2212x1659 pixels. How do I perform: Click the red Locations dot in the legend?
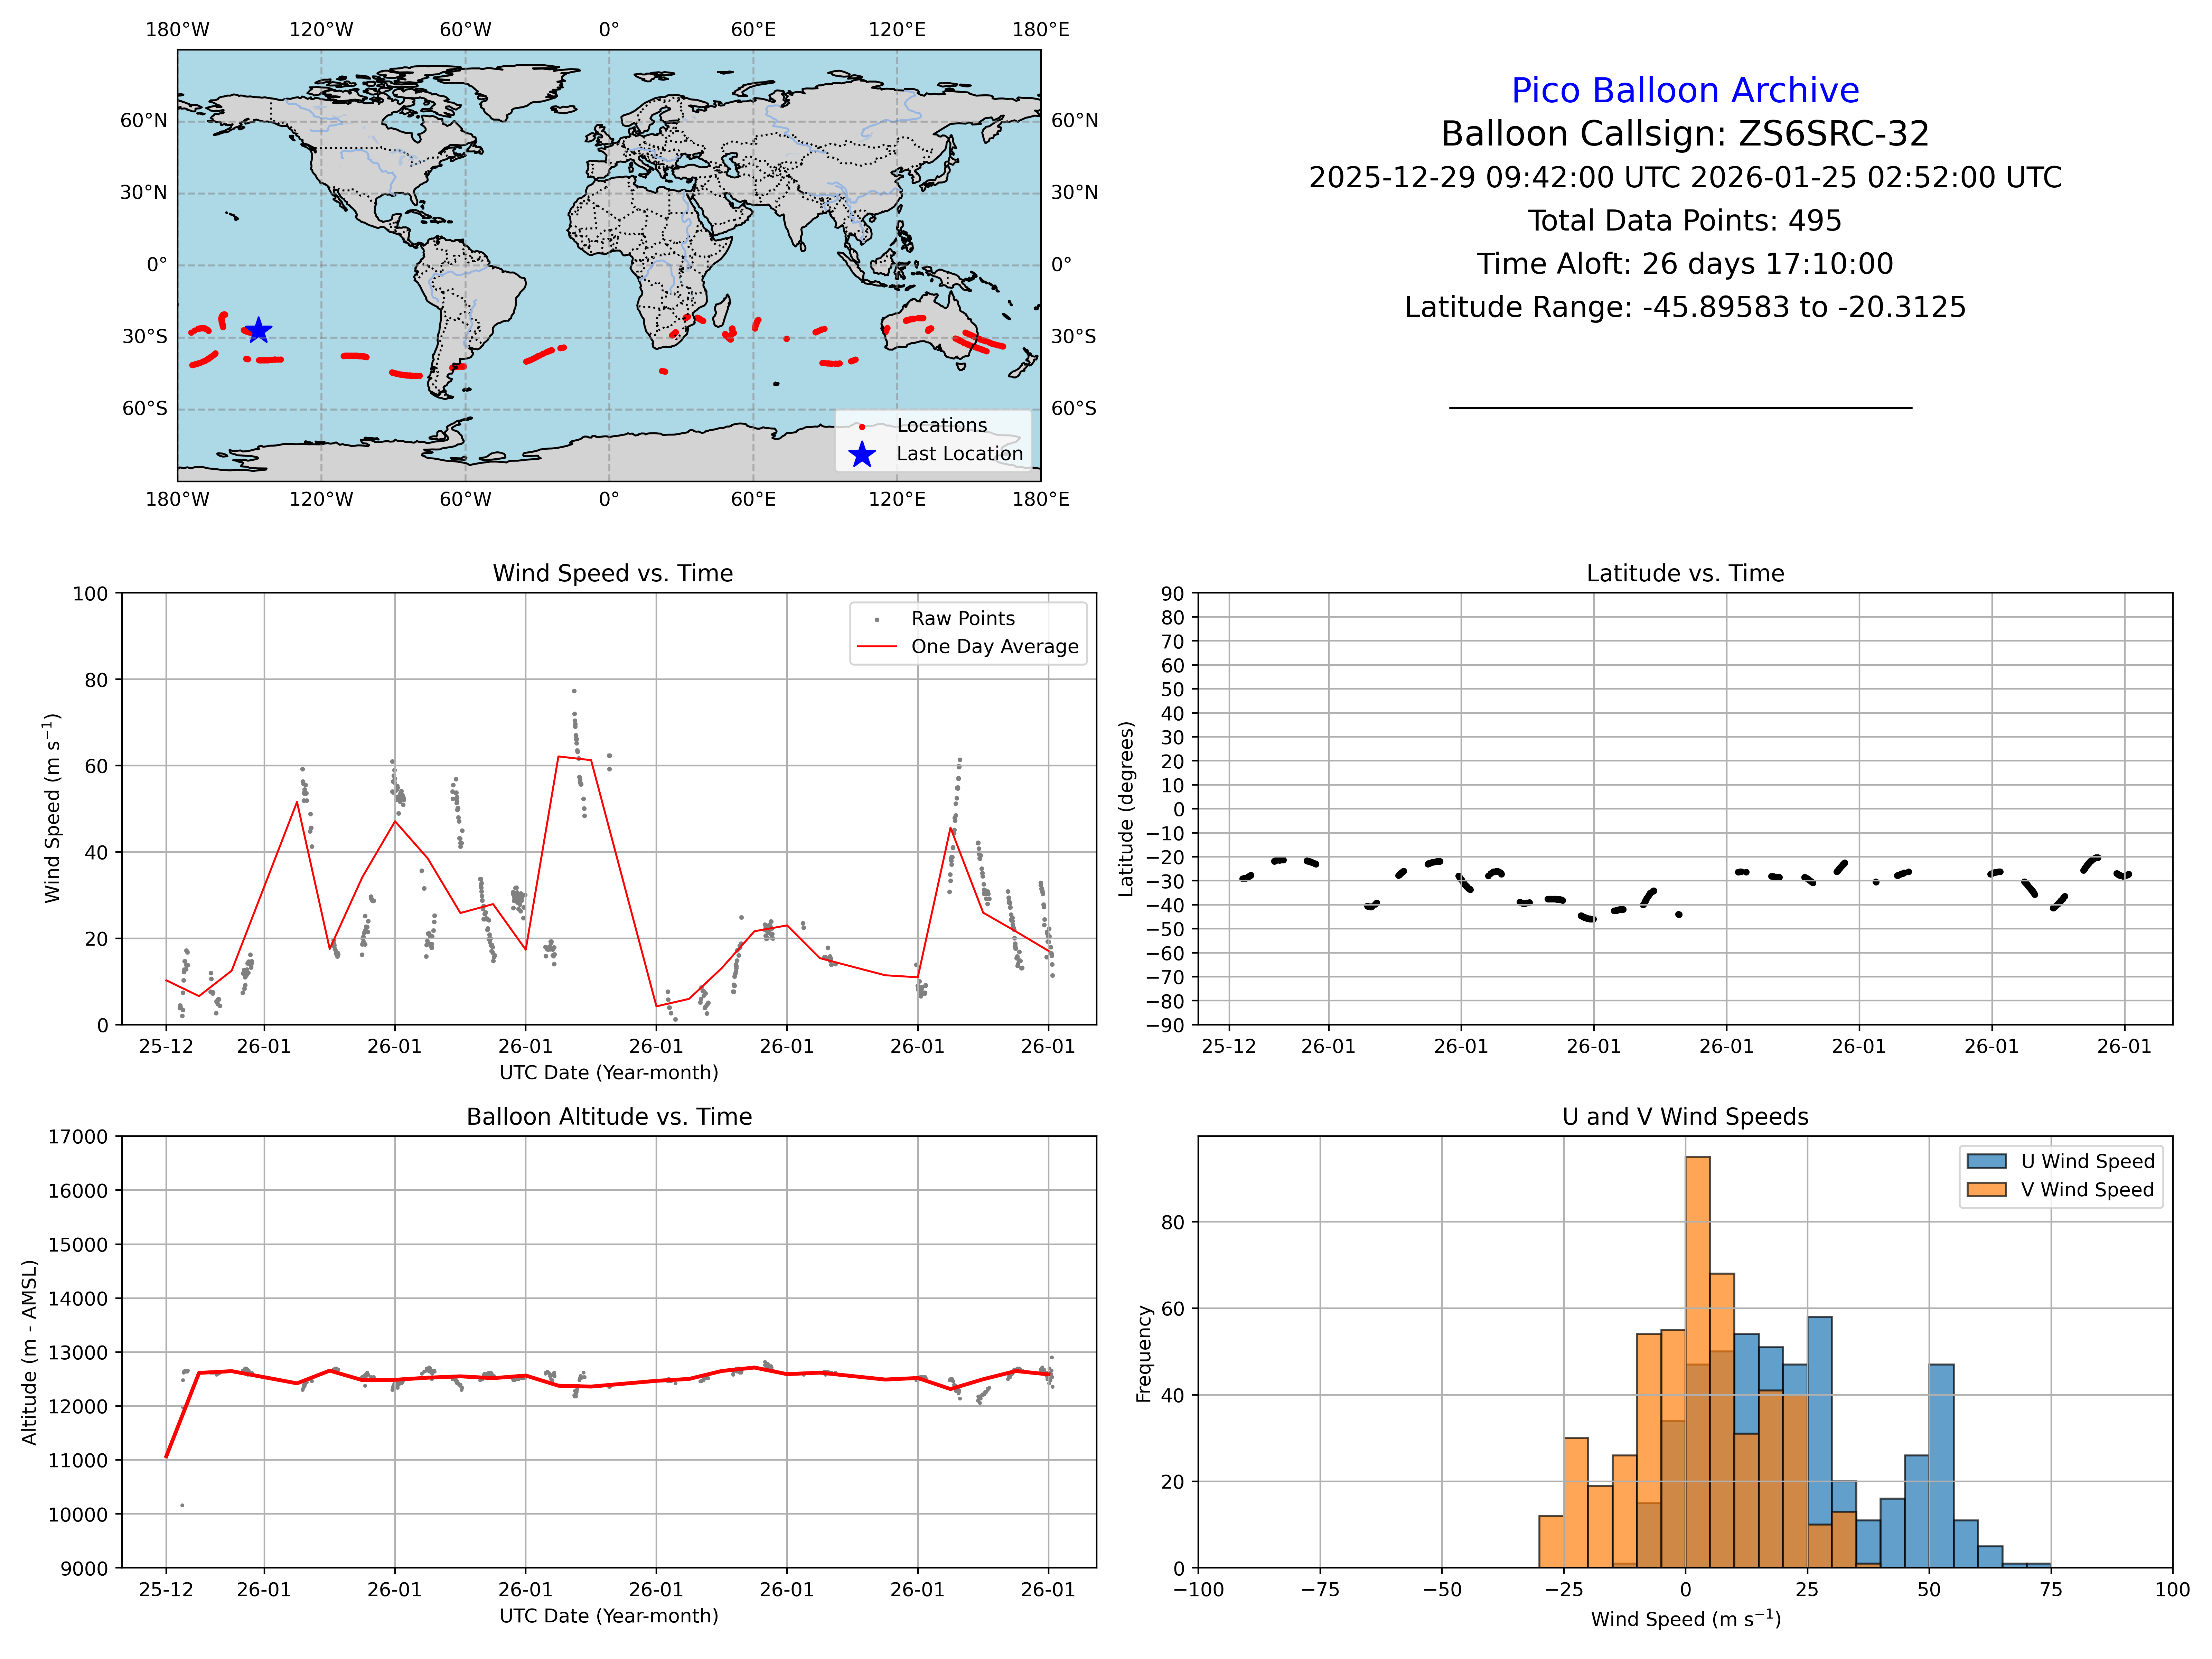pyautogui.click(x=862, y=427)
